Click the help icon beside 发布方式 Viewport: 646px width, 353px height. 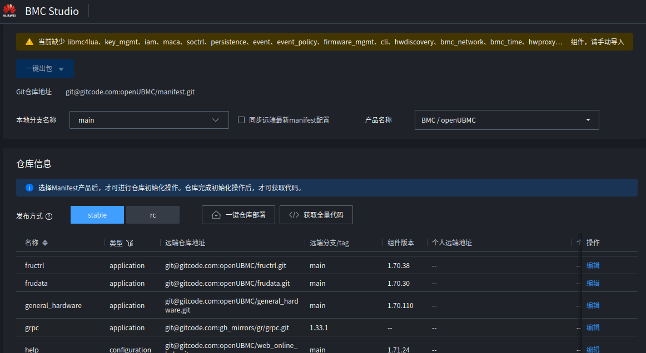(x=49, y=216)
